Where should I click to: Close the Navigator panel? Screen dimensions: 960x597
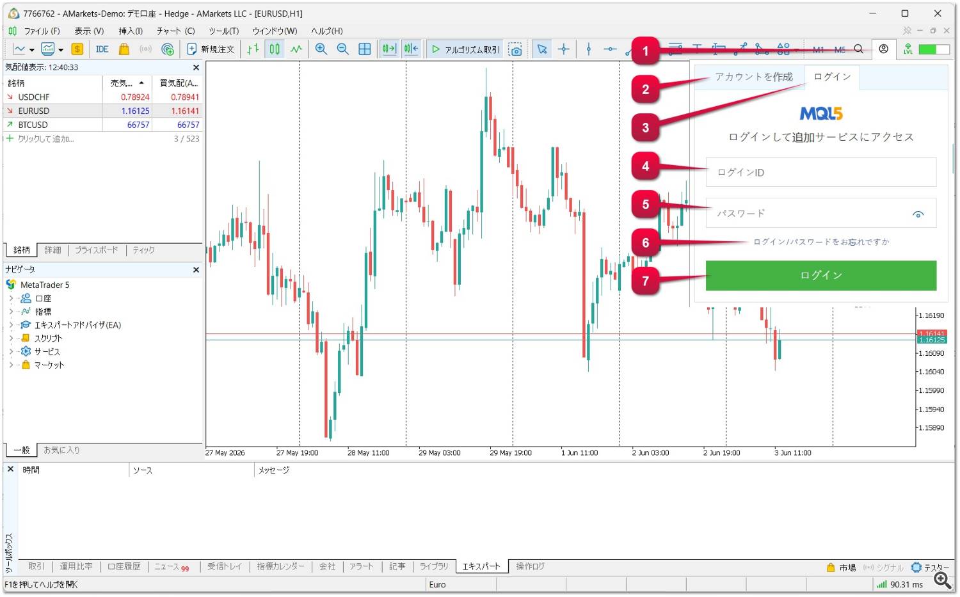pyautogui.click(x=196, y=270)
